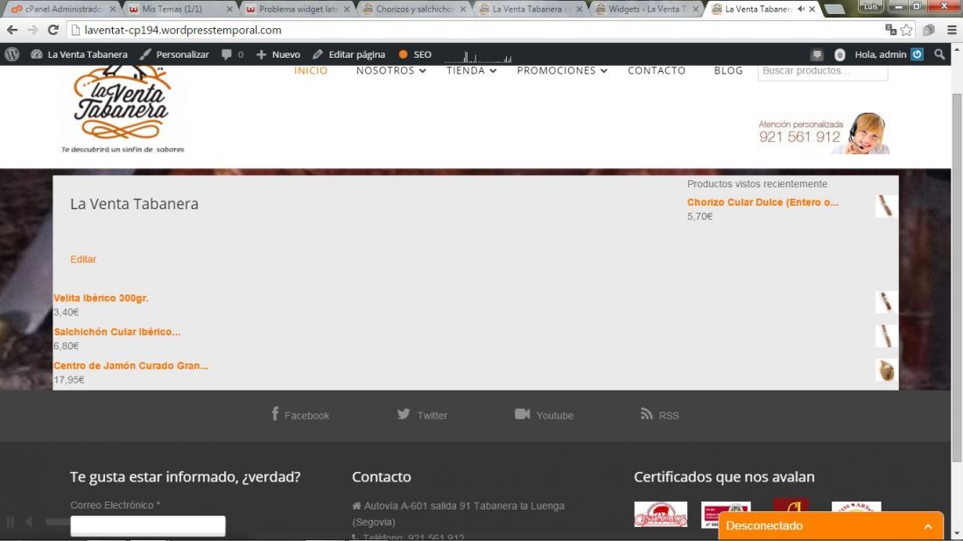
Task: Click the WordPress logo in admin bar
Action: [x=11, y=54]
